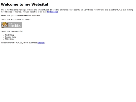Viewport: 136px width, 102px height.
Task: Click the "Welcome to my Website!" heading
Action: pos(24,5)
